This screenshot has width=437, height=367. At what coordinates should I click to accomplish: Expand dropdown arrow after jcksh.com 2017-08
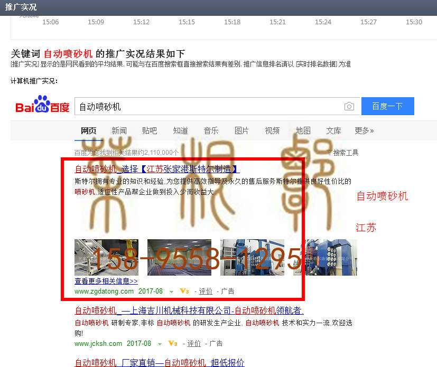[x=160, y=344]
